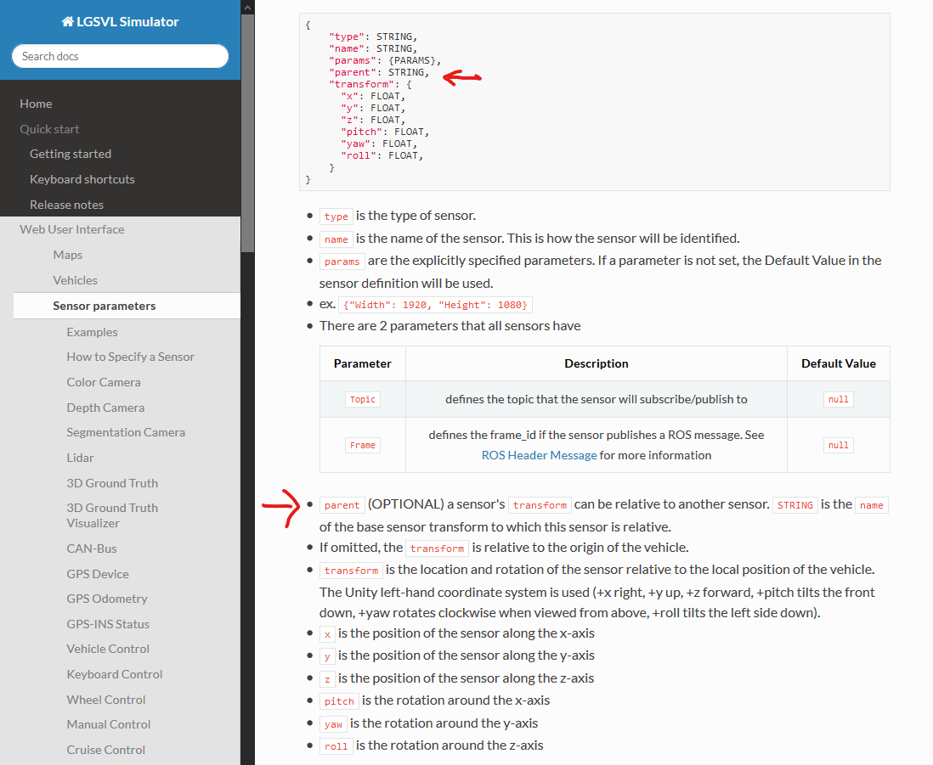The width and height of the screenshot is (933, 765).
Task: Click the "roll": FLOAT code line
Action: coord(382,155)
